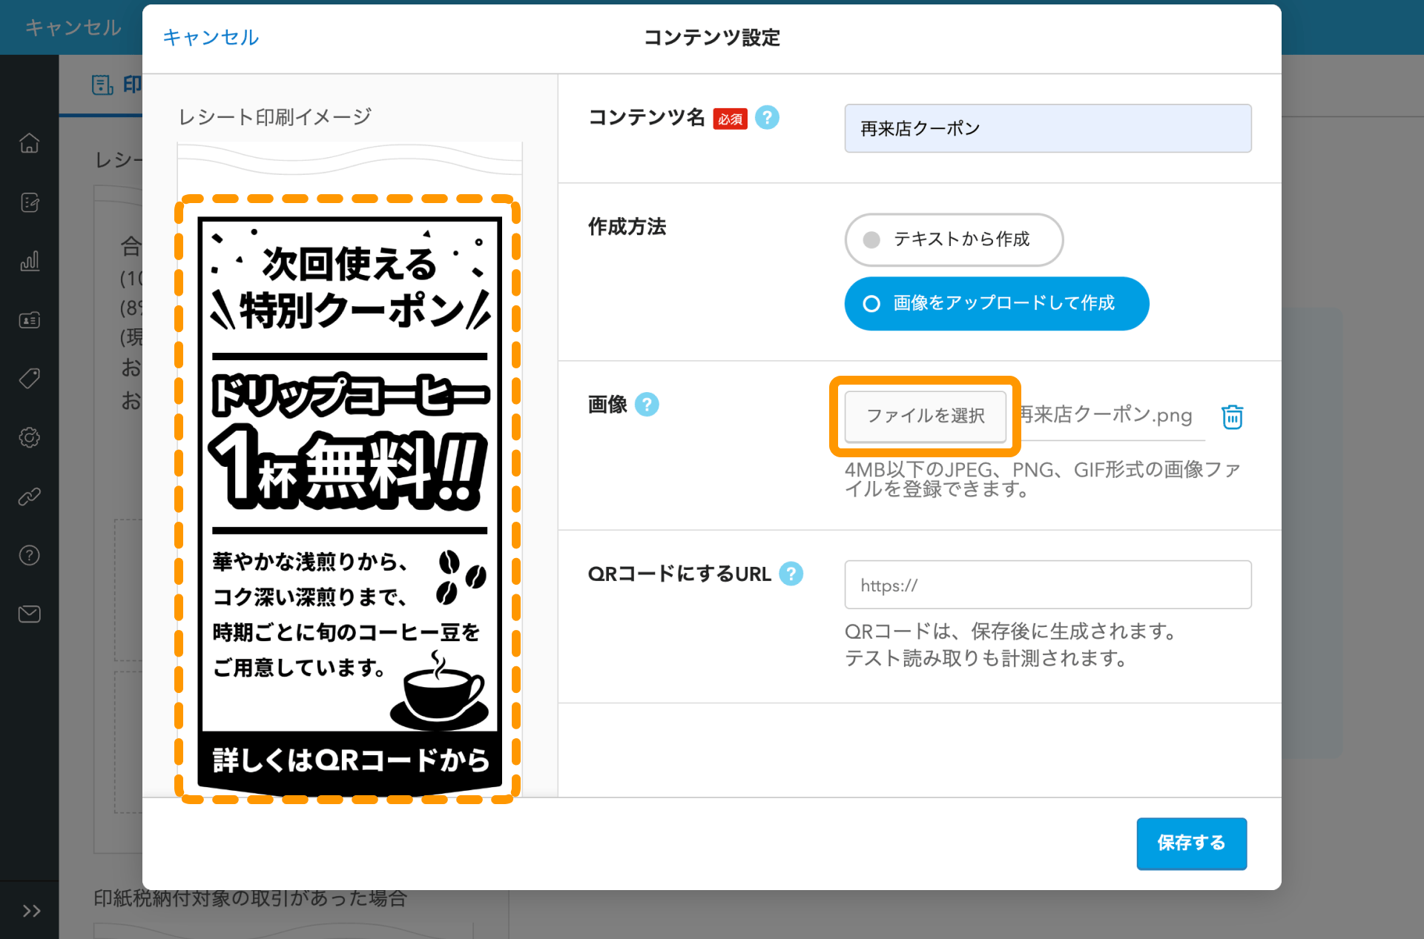The image size is (1424, 939).
Task: Select テキストから作成 option
Action: tap(954, 239)
